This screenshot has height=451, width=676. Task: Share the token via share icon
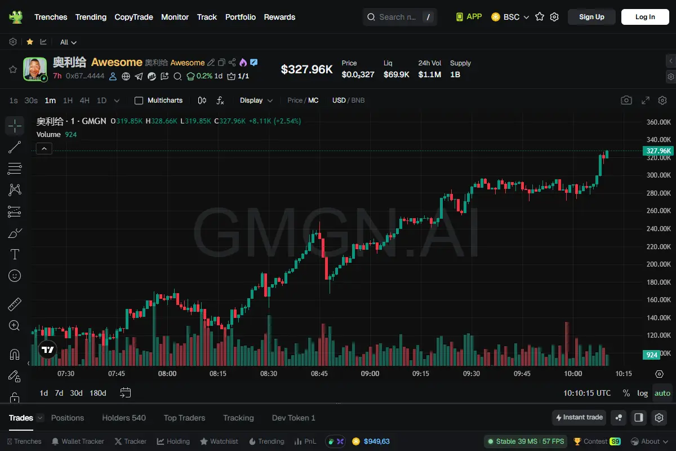click(232, 63)
